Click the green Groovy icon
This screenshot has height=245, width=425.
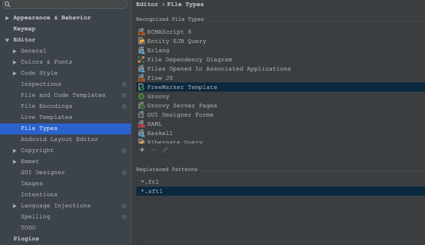[x=141, y=96]
